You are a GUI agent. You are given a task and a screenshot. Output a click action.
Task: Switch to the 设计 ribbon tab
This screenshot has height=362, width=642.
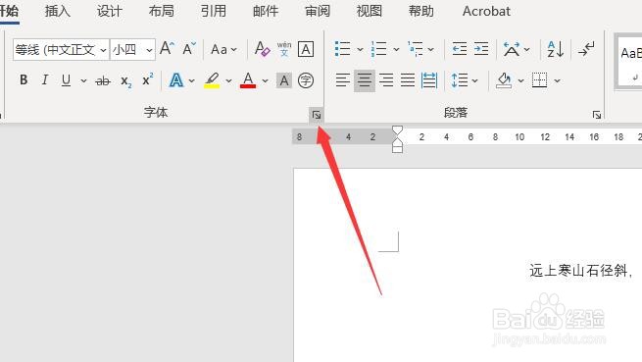click(x=110, y=11)
